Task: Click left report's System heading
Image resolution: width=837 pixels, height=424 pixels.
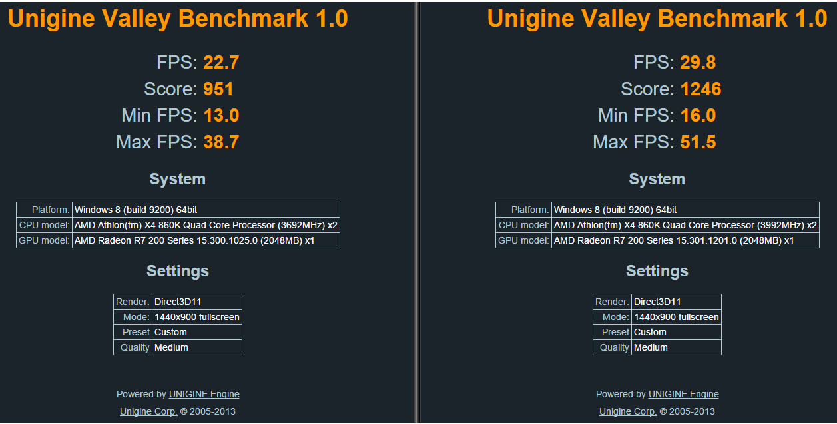Action: coord(178,179)
